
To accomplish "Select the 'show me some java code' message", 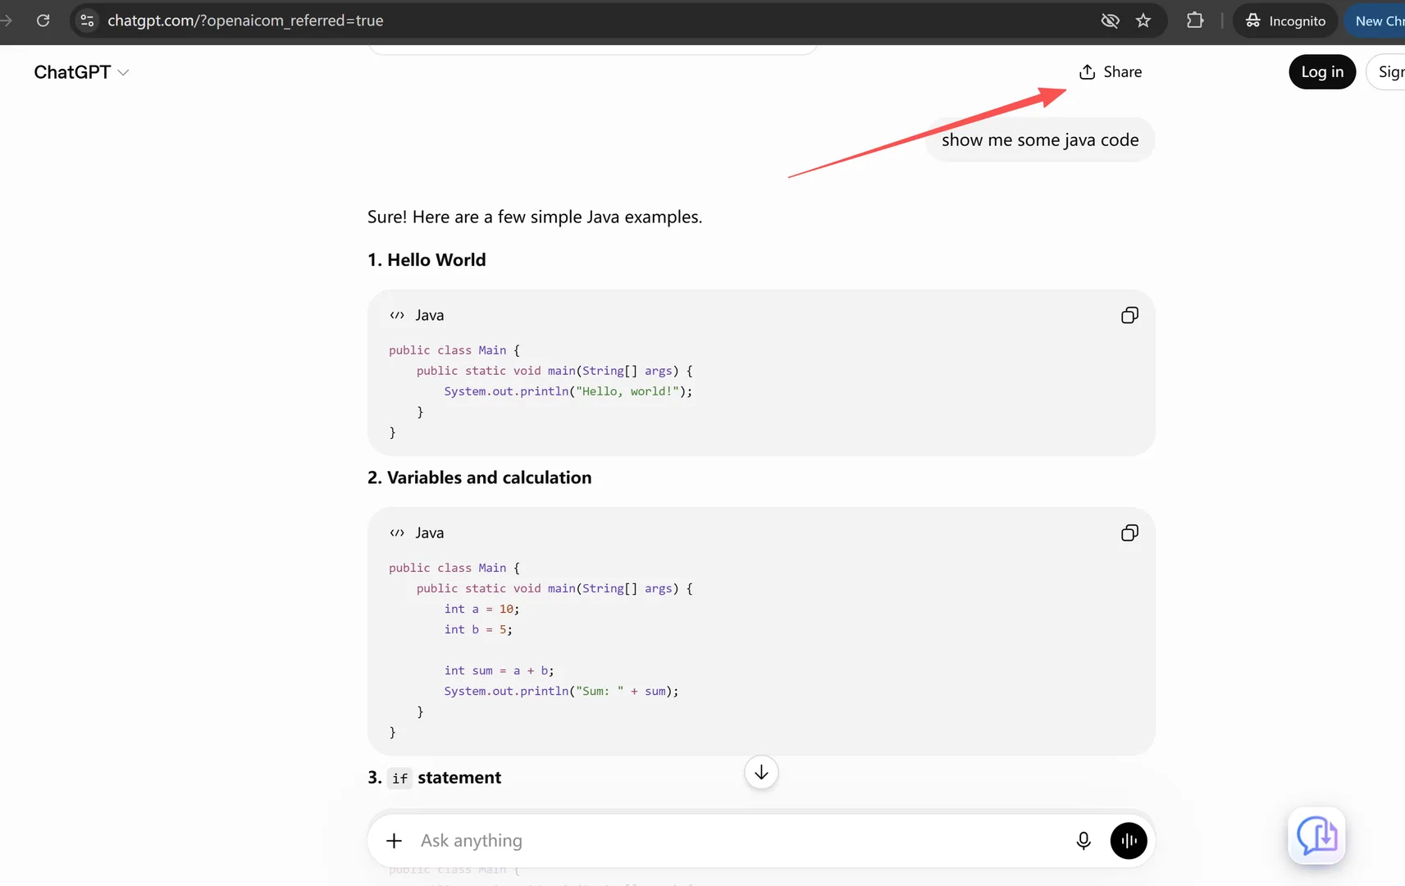I will pos(1040,140).
